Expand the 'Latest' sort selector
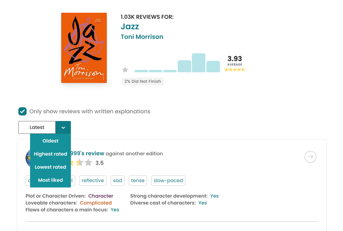 pyautogui.click(x=37, y=127)
